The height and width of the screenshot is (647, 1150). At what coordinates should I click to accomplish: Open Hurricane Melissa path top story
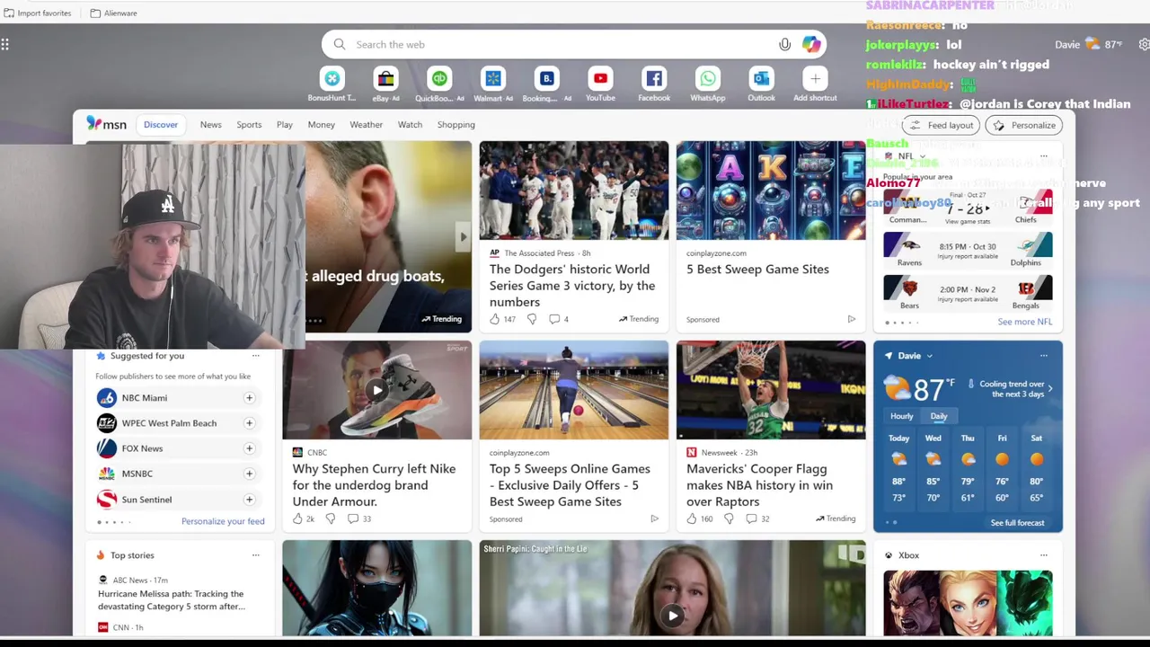coord(171,600)
